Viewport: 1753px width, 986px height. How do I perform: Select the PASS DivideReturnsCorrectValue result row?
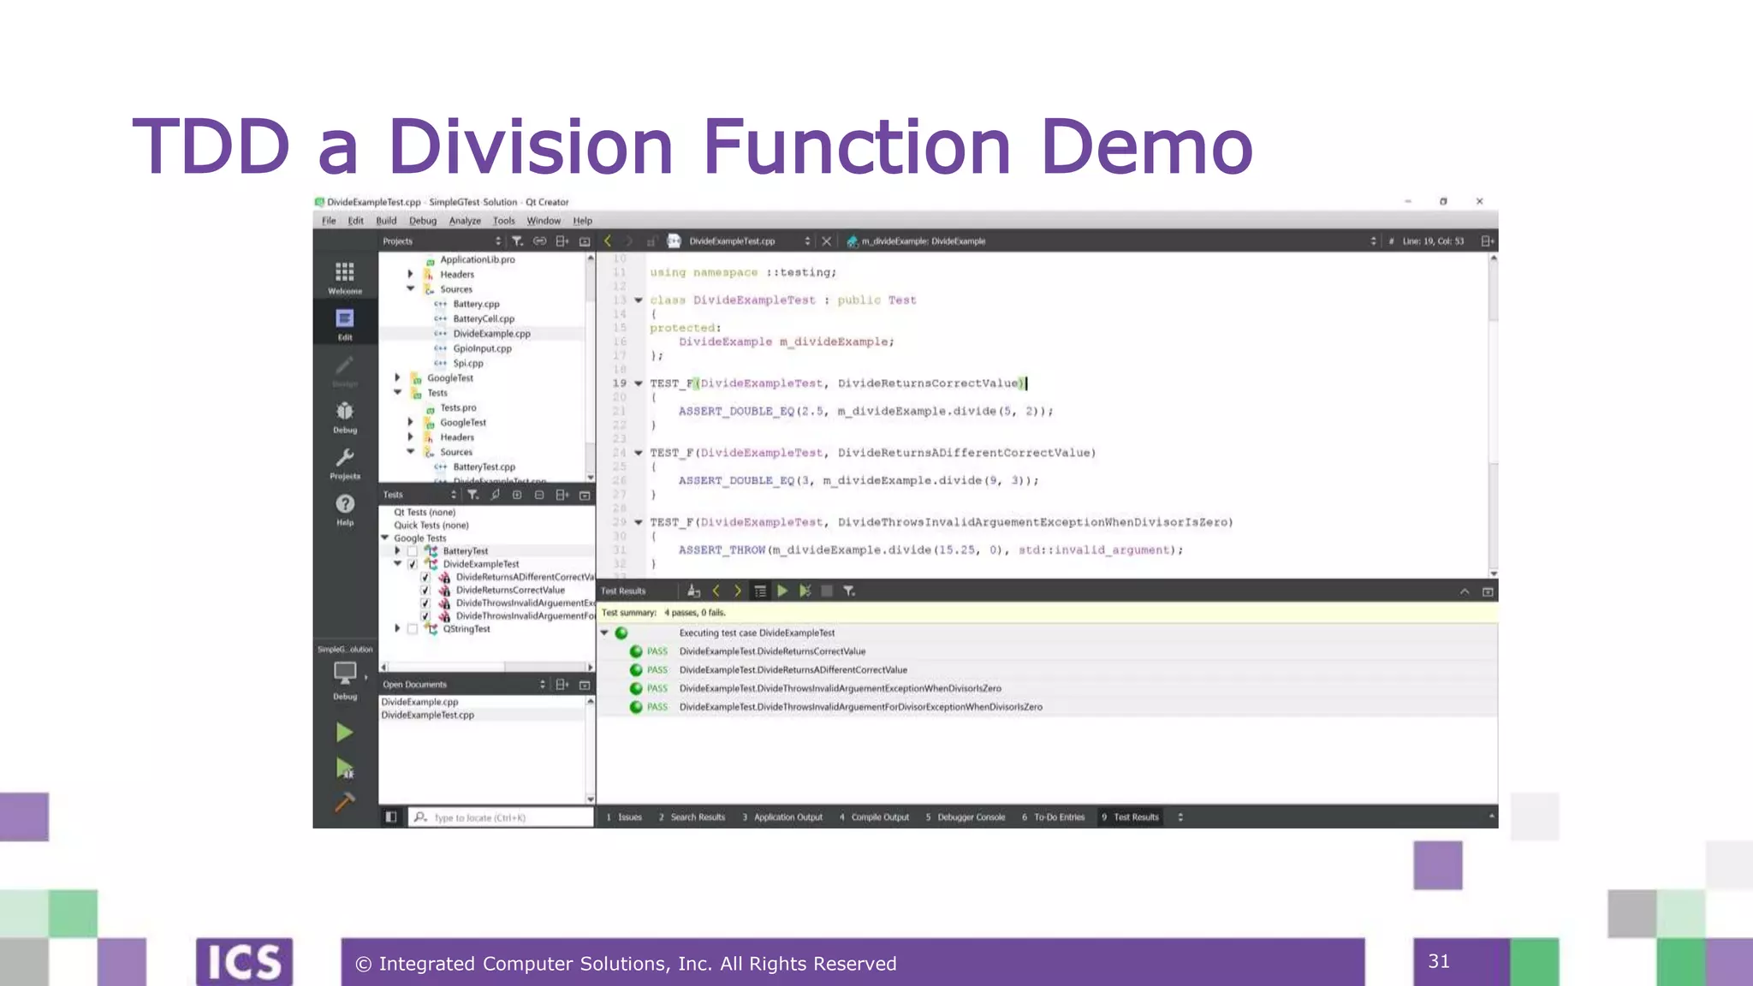click(1048, 651)
